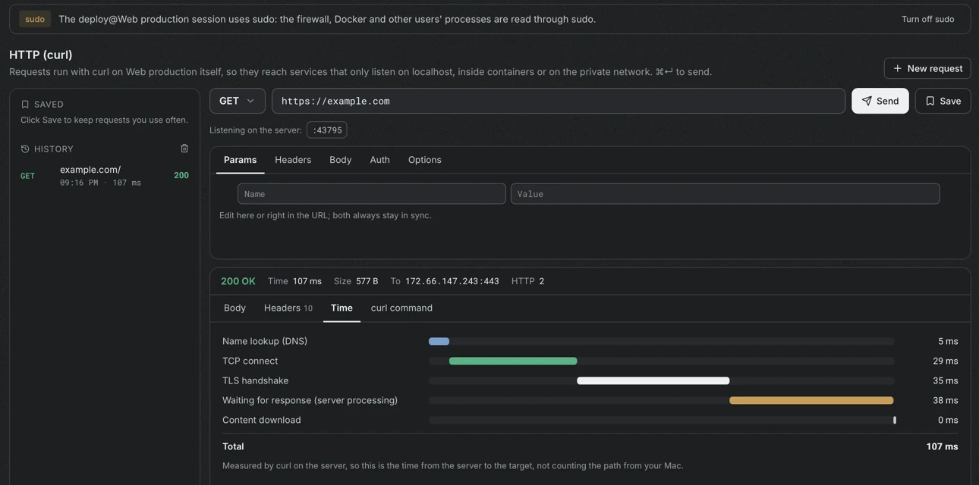This screenshot has width=979, height=485.
Task: Turn off sudo
Action: [x=927, y=19]
